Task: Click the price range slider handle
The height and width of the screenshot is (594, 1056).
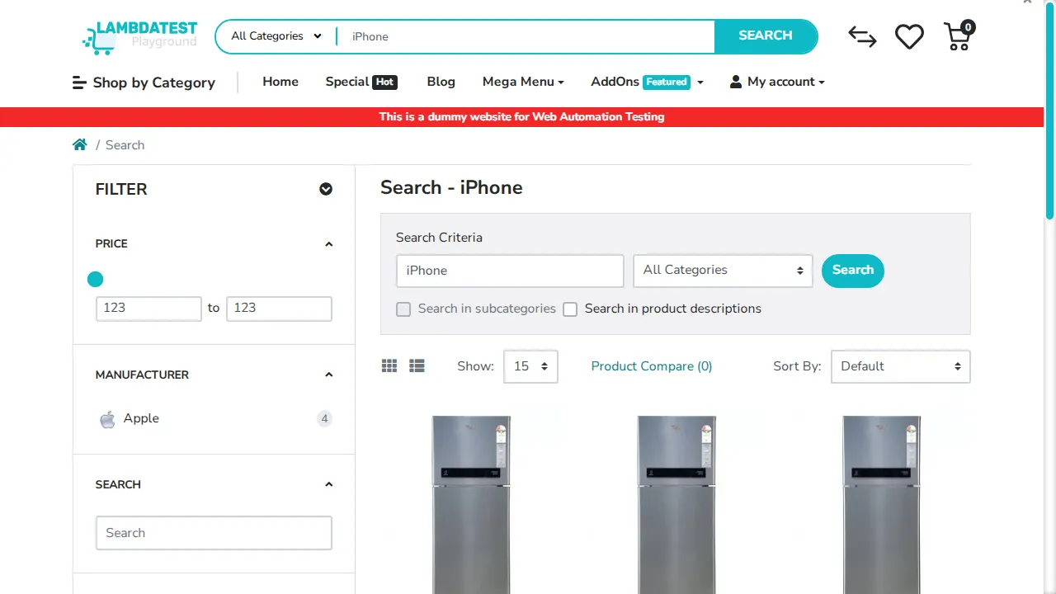Action: (x=96, y=280)
